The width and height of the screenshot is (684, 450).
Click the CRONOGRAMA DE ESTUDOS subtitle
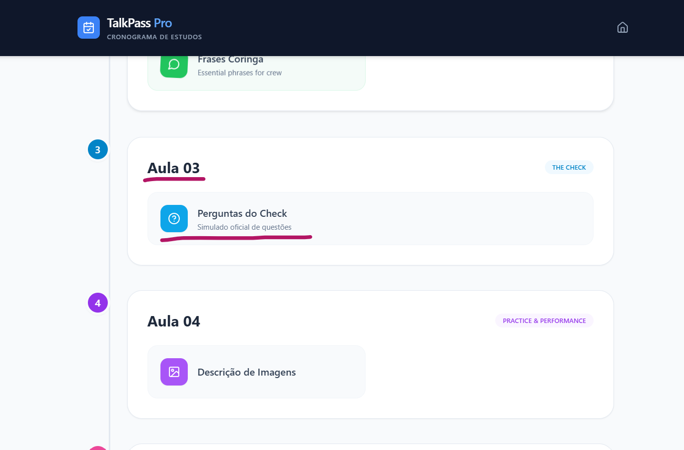154,37
